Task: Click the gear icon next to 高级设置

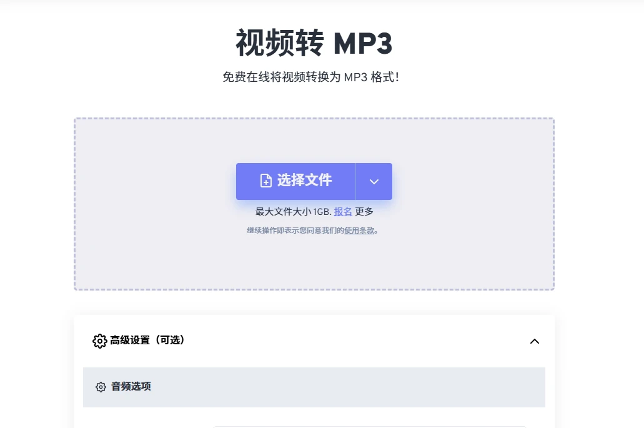Action: point(99,341)
